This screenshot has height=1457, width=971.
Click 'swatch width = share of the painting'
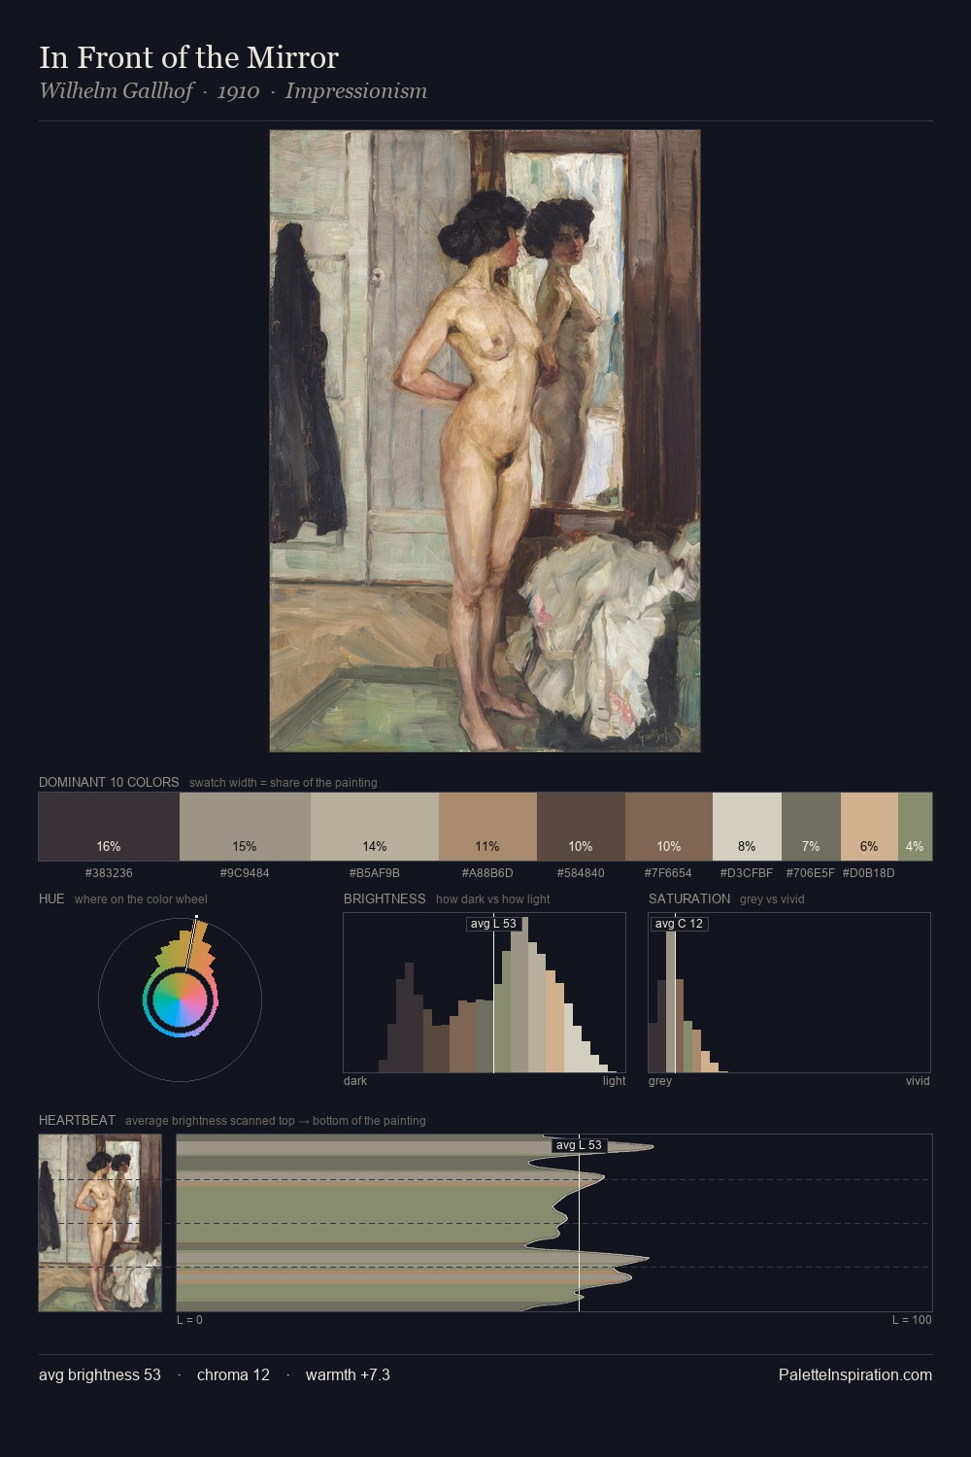[x=284, y=783]
